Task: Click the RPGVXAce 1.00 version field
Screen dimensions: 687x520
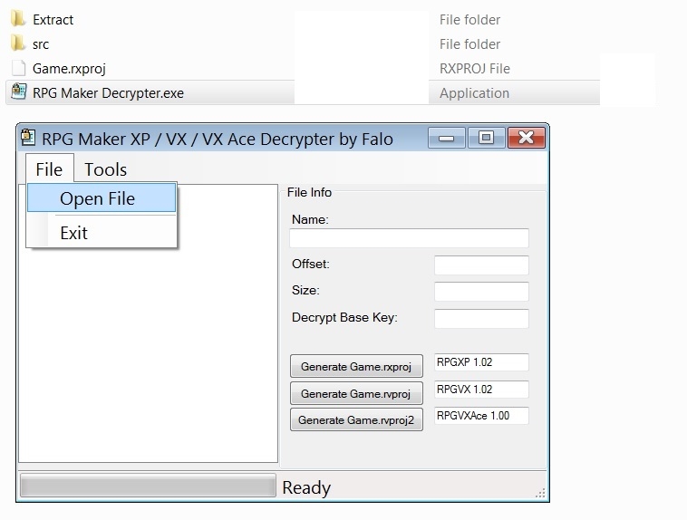Action: tap(481, 415)
